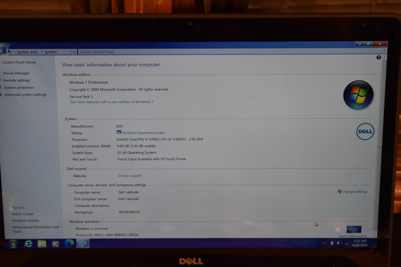Viewport: 401px width, 267px height.
Task: Open Action Center under See also
Action: point(23,214)
